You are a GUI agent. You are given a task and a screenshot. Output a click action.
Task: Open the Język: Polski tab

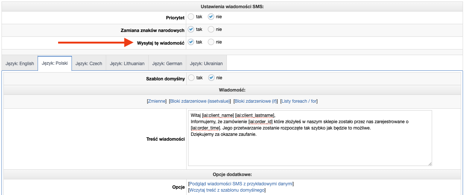point(55,63)
